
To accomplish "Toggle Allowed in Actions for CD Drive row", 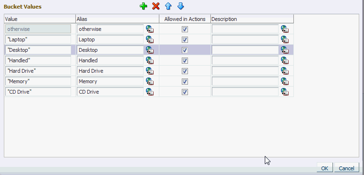I will [x=185, y=92].
